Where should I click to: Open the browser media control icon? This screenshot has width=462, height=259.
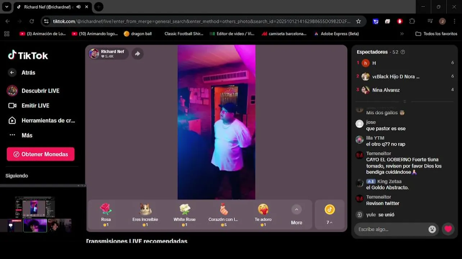pyautogui.click(x=430, y=21)
